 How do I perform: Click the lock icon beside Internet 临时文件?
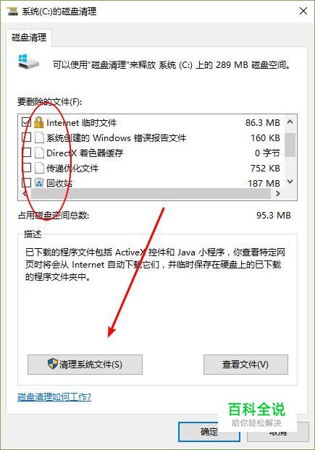tap(38, 122)
